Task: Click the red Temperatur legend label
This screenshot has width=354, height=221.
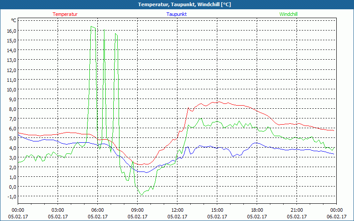Action: (x=65, y=14)
